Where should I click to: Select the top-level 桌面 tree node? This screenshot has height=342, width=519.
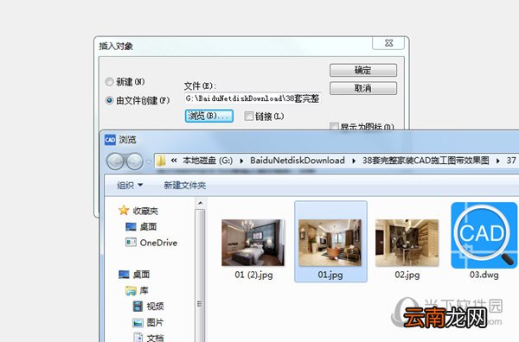(141, 275)
